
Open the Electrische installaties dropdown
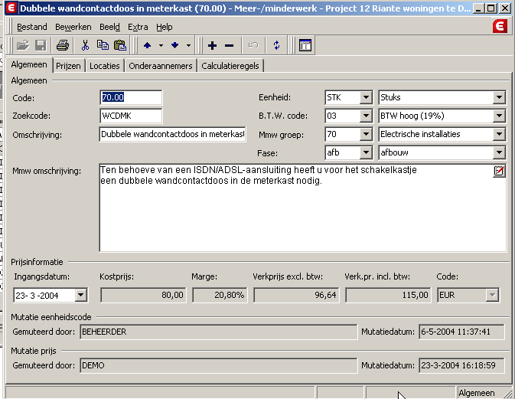click(499, 134)
